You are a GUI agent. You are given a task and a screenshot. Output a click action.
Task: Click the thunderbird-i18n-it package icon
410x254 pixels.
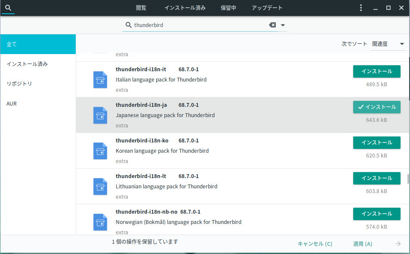pyautogui.click(x=100, y=79)
